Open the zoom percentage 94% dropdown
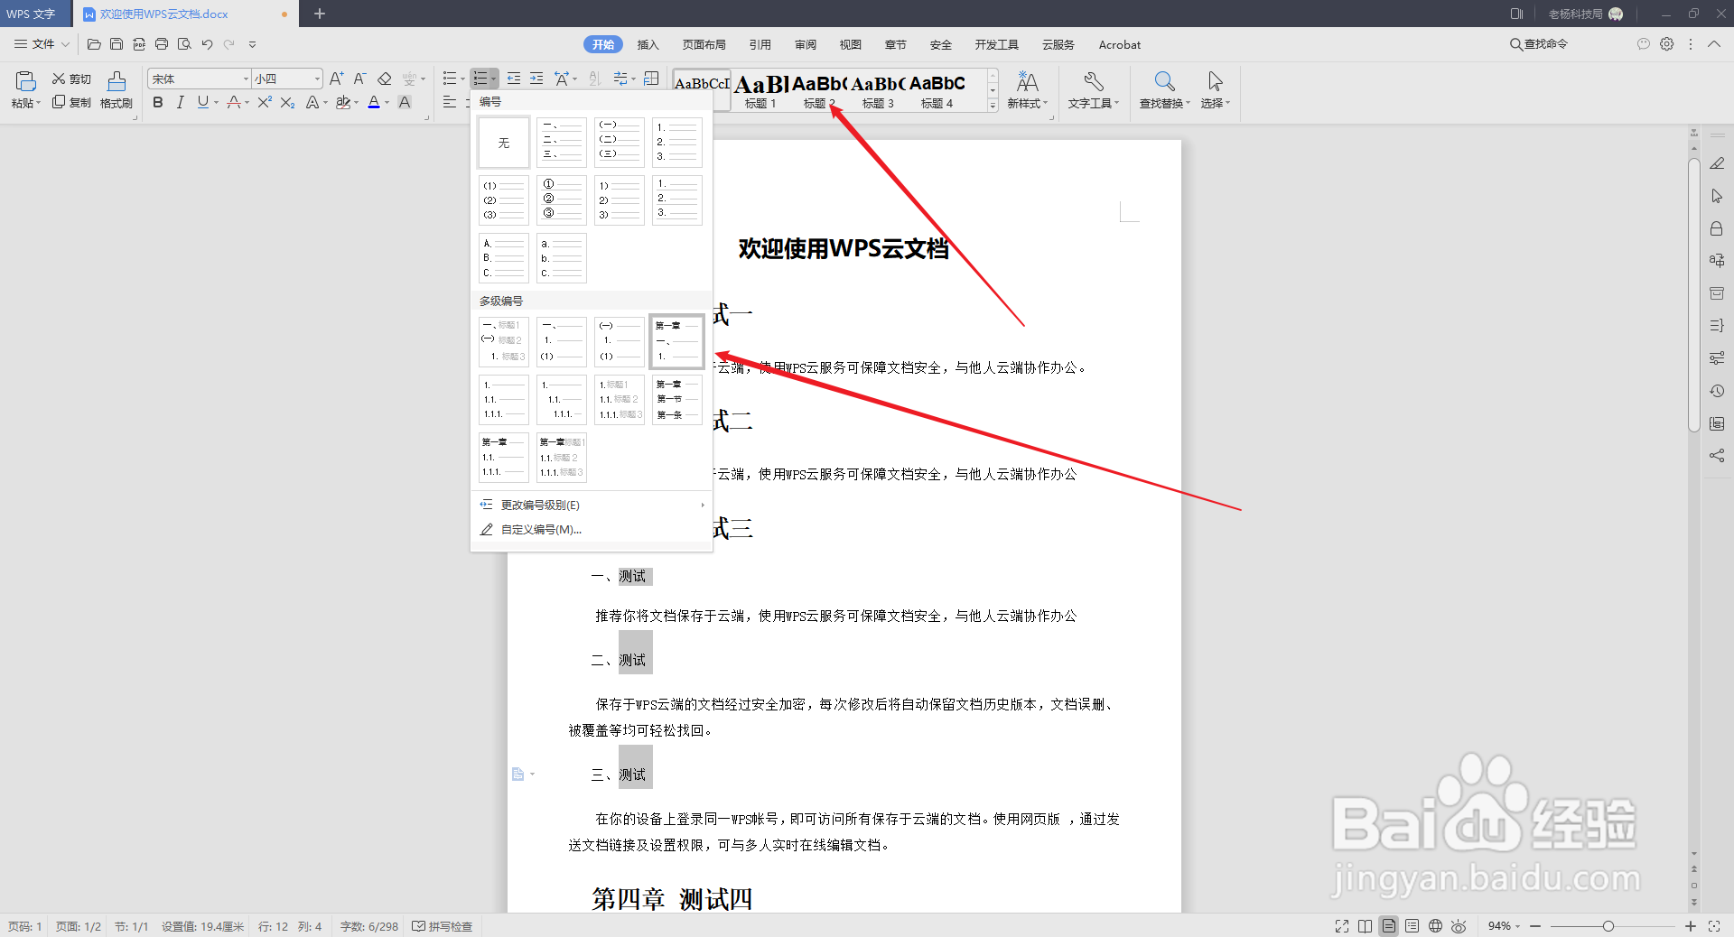Viewport: 1734px width, 937px height. (1504, 926)
